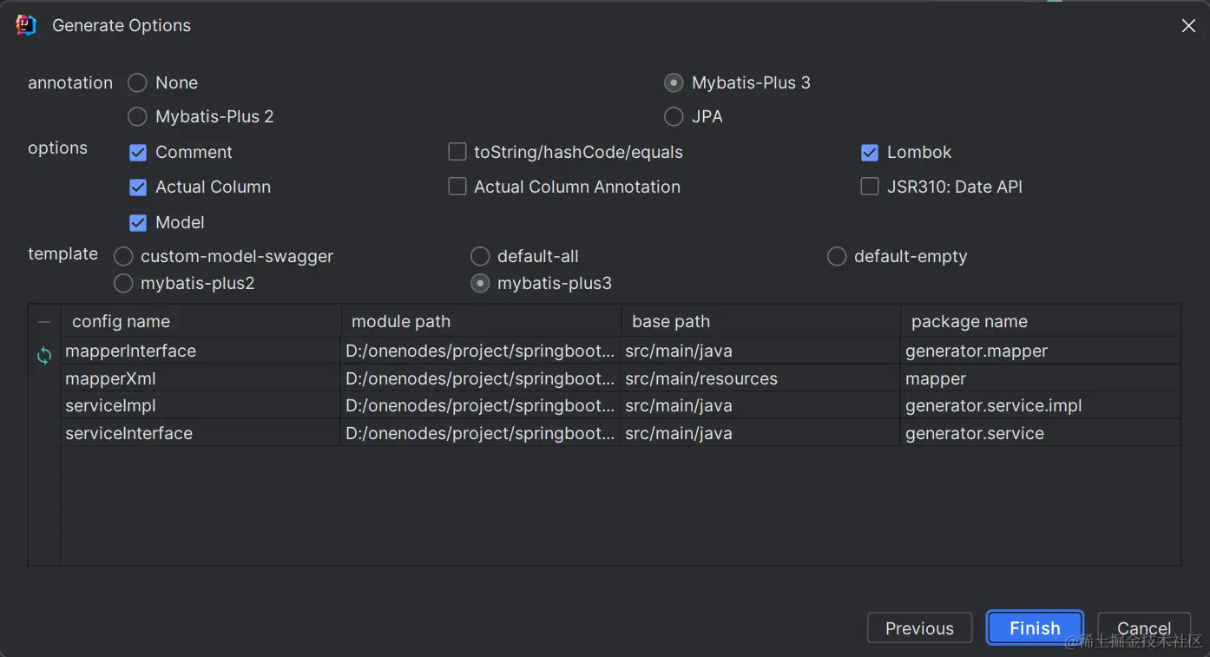
Task: Click the refresh icon beside mapperInterface row
Action: [x=44, y=356]
